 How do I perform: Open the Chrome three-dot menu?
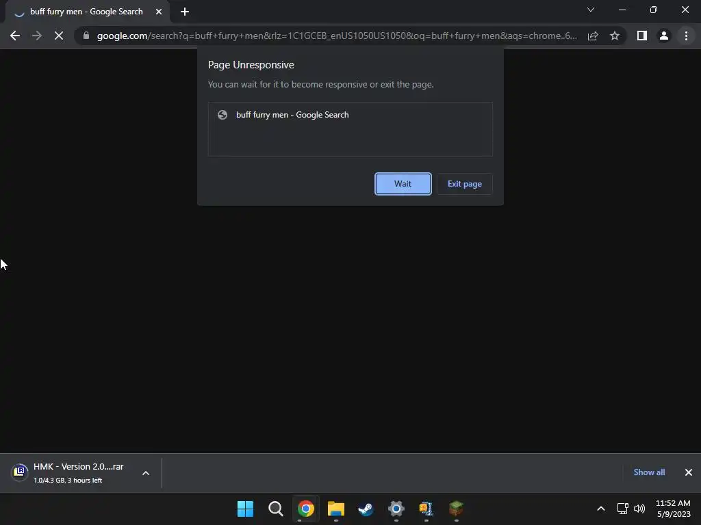tap(686, 36)
